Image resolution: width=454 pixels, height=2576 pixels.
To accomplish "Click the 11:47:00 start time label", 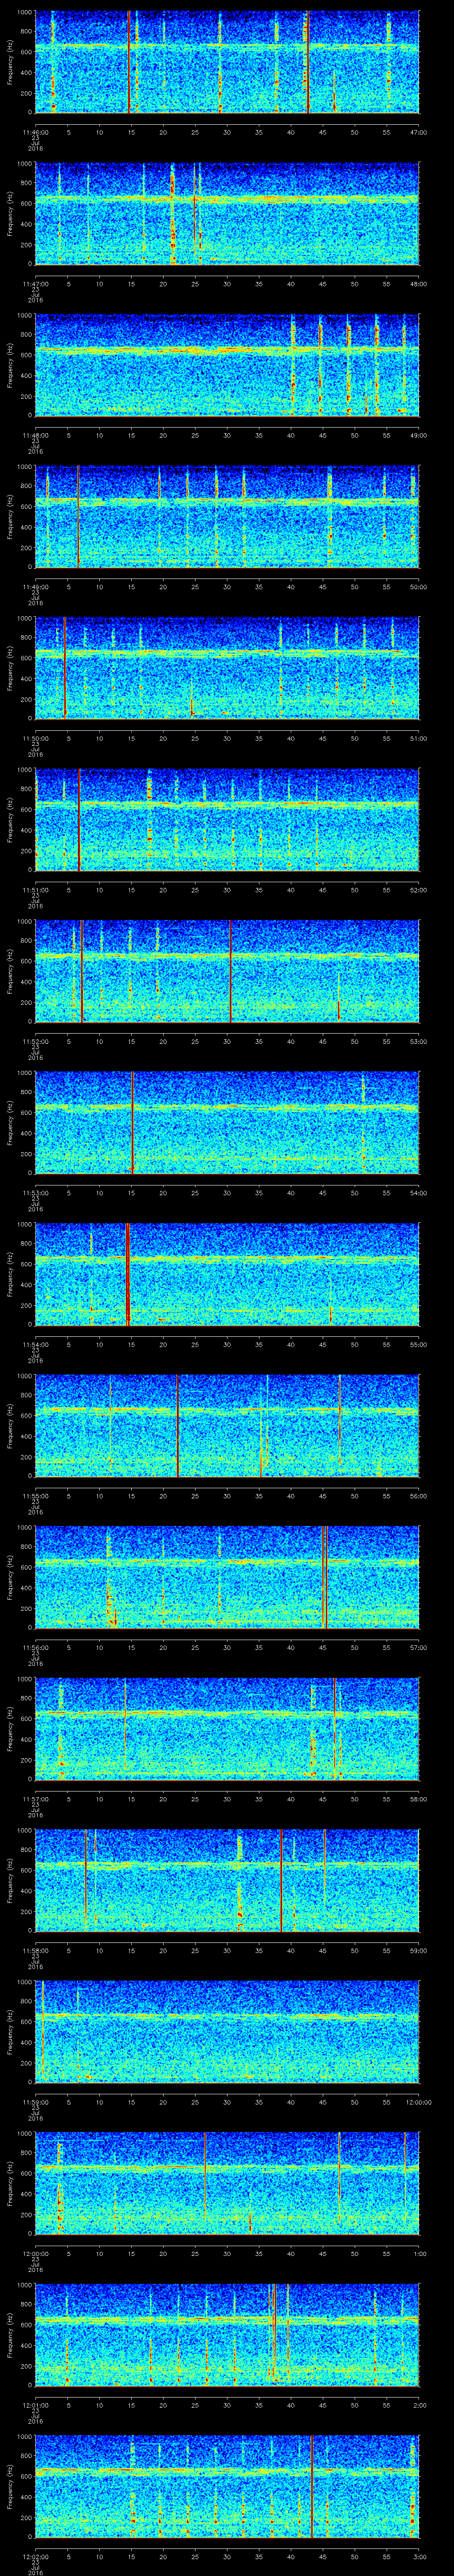I will click(35, 284).
